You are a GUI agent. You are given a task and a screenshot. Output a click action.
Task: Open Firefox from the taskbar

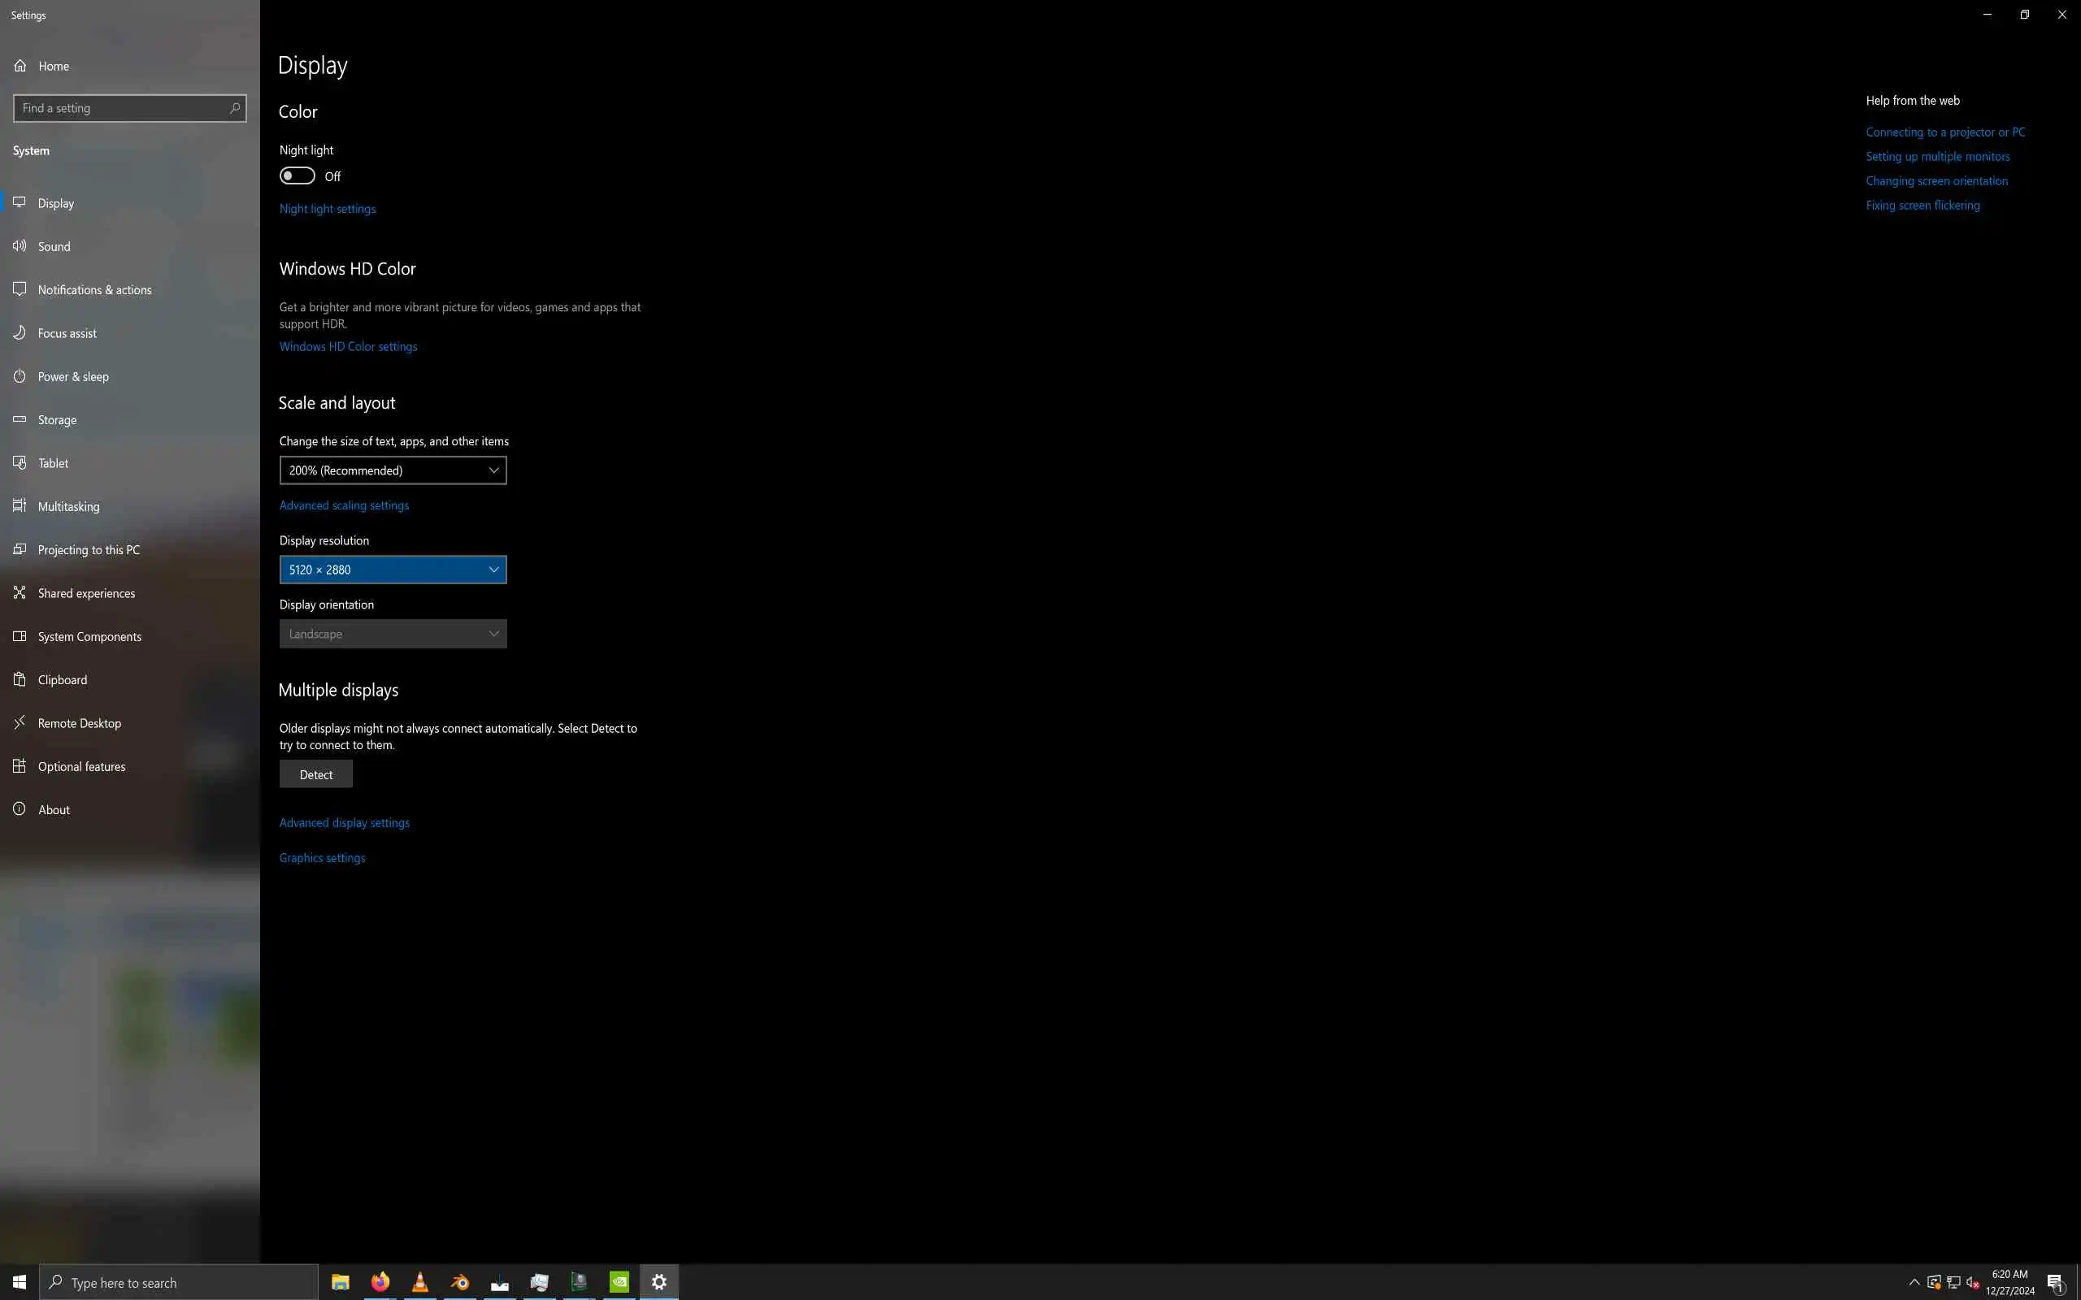coord(380,1282)
